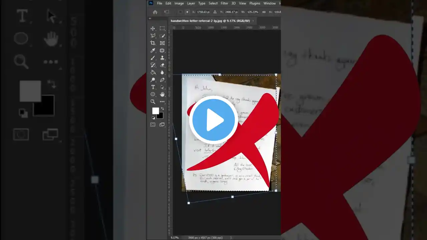This screenshot has height=240, width=427.
Task: Toggle Quick Mask mode
Action: click(153, 125)
